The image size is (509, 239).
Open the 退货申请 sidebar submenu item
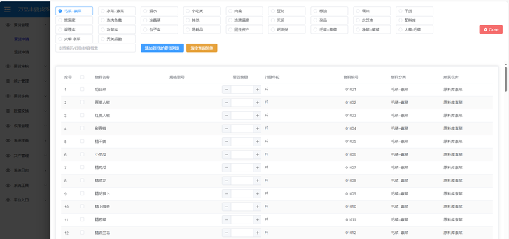[22, 52]
